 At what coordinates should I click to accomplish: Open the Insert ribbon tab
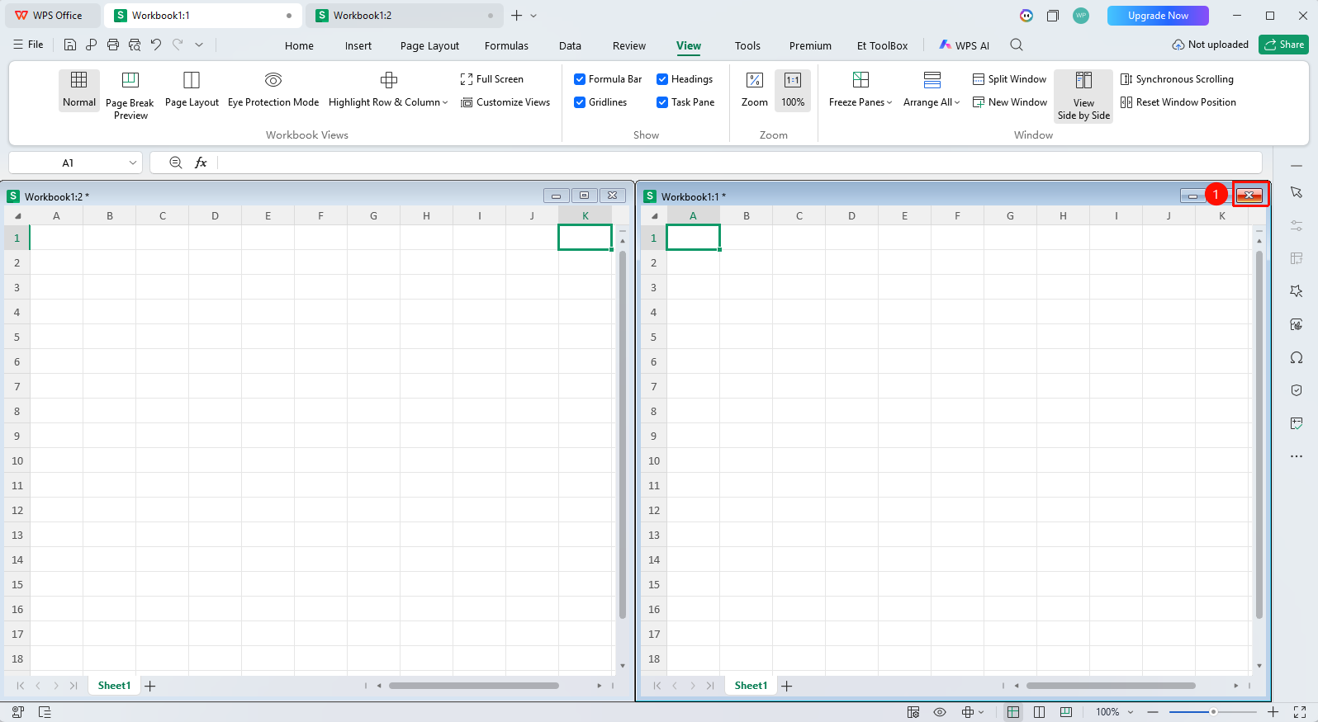click(x=358, y=46)
